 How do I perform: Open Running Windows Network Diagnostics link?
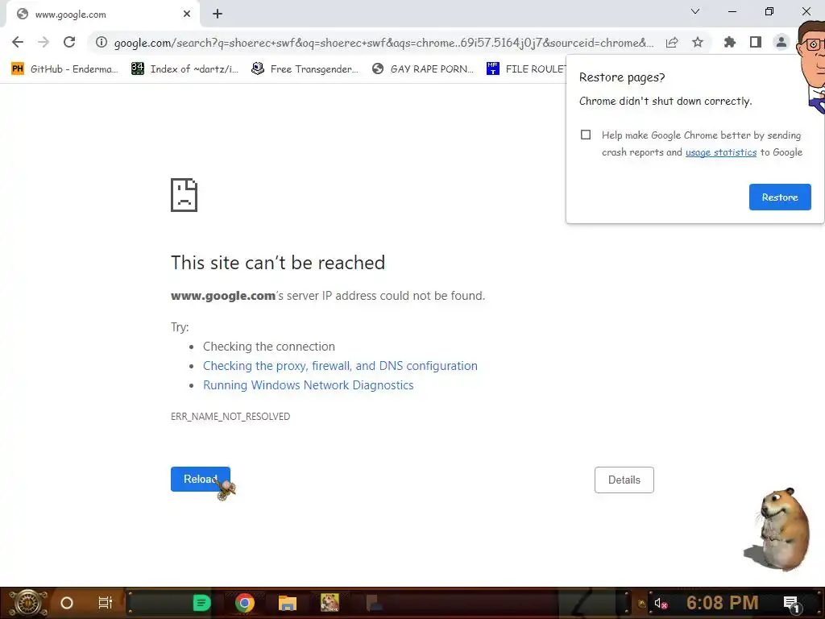[x=309, y=385]
